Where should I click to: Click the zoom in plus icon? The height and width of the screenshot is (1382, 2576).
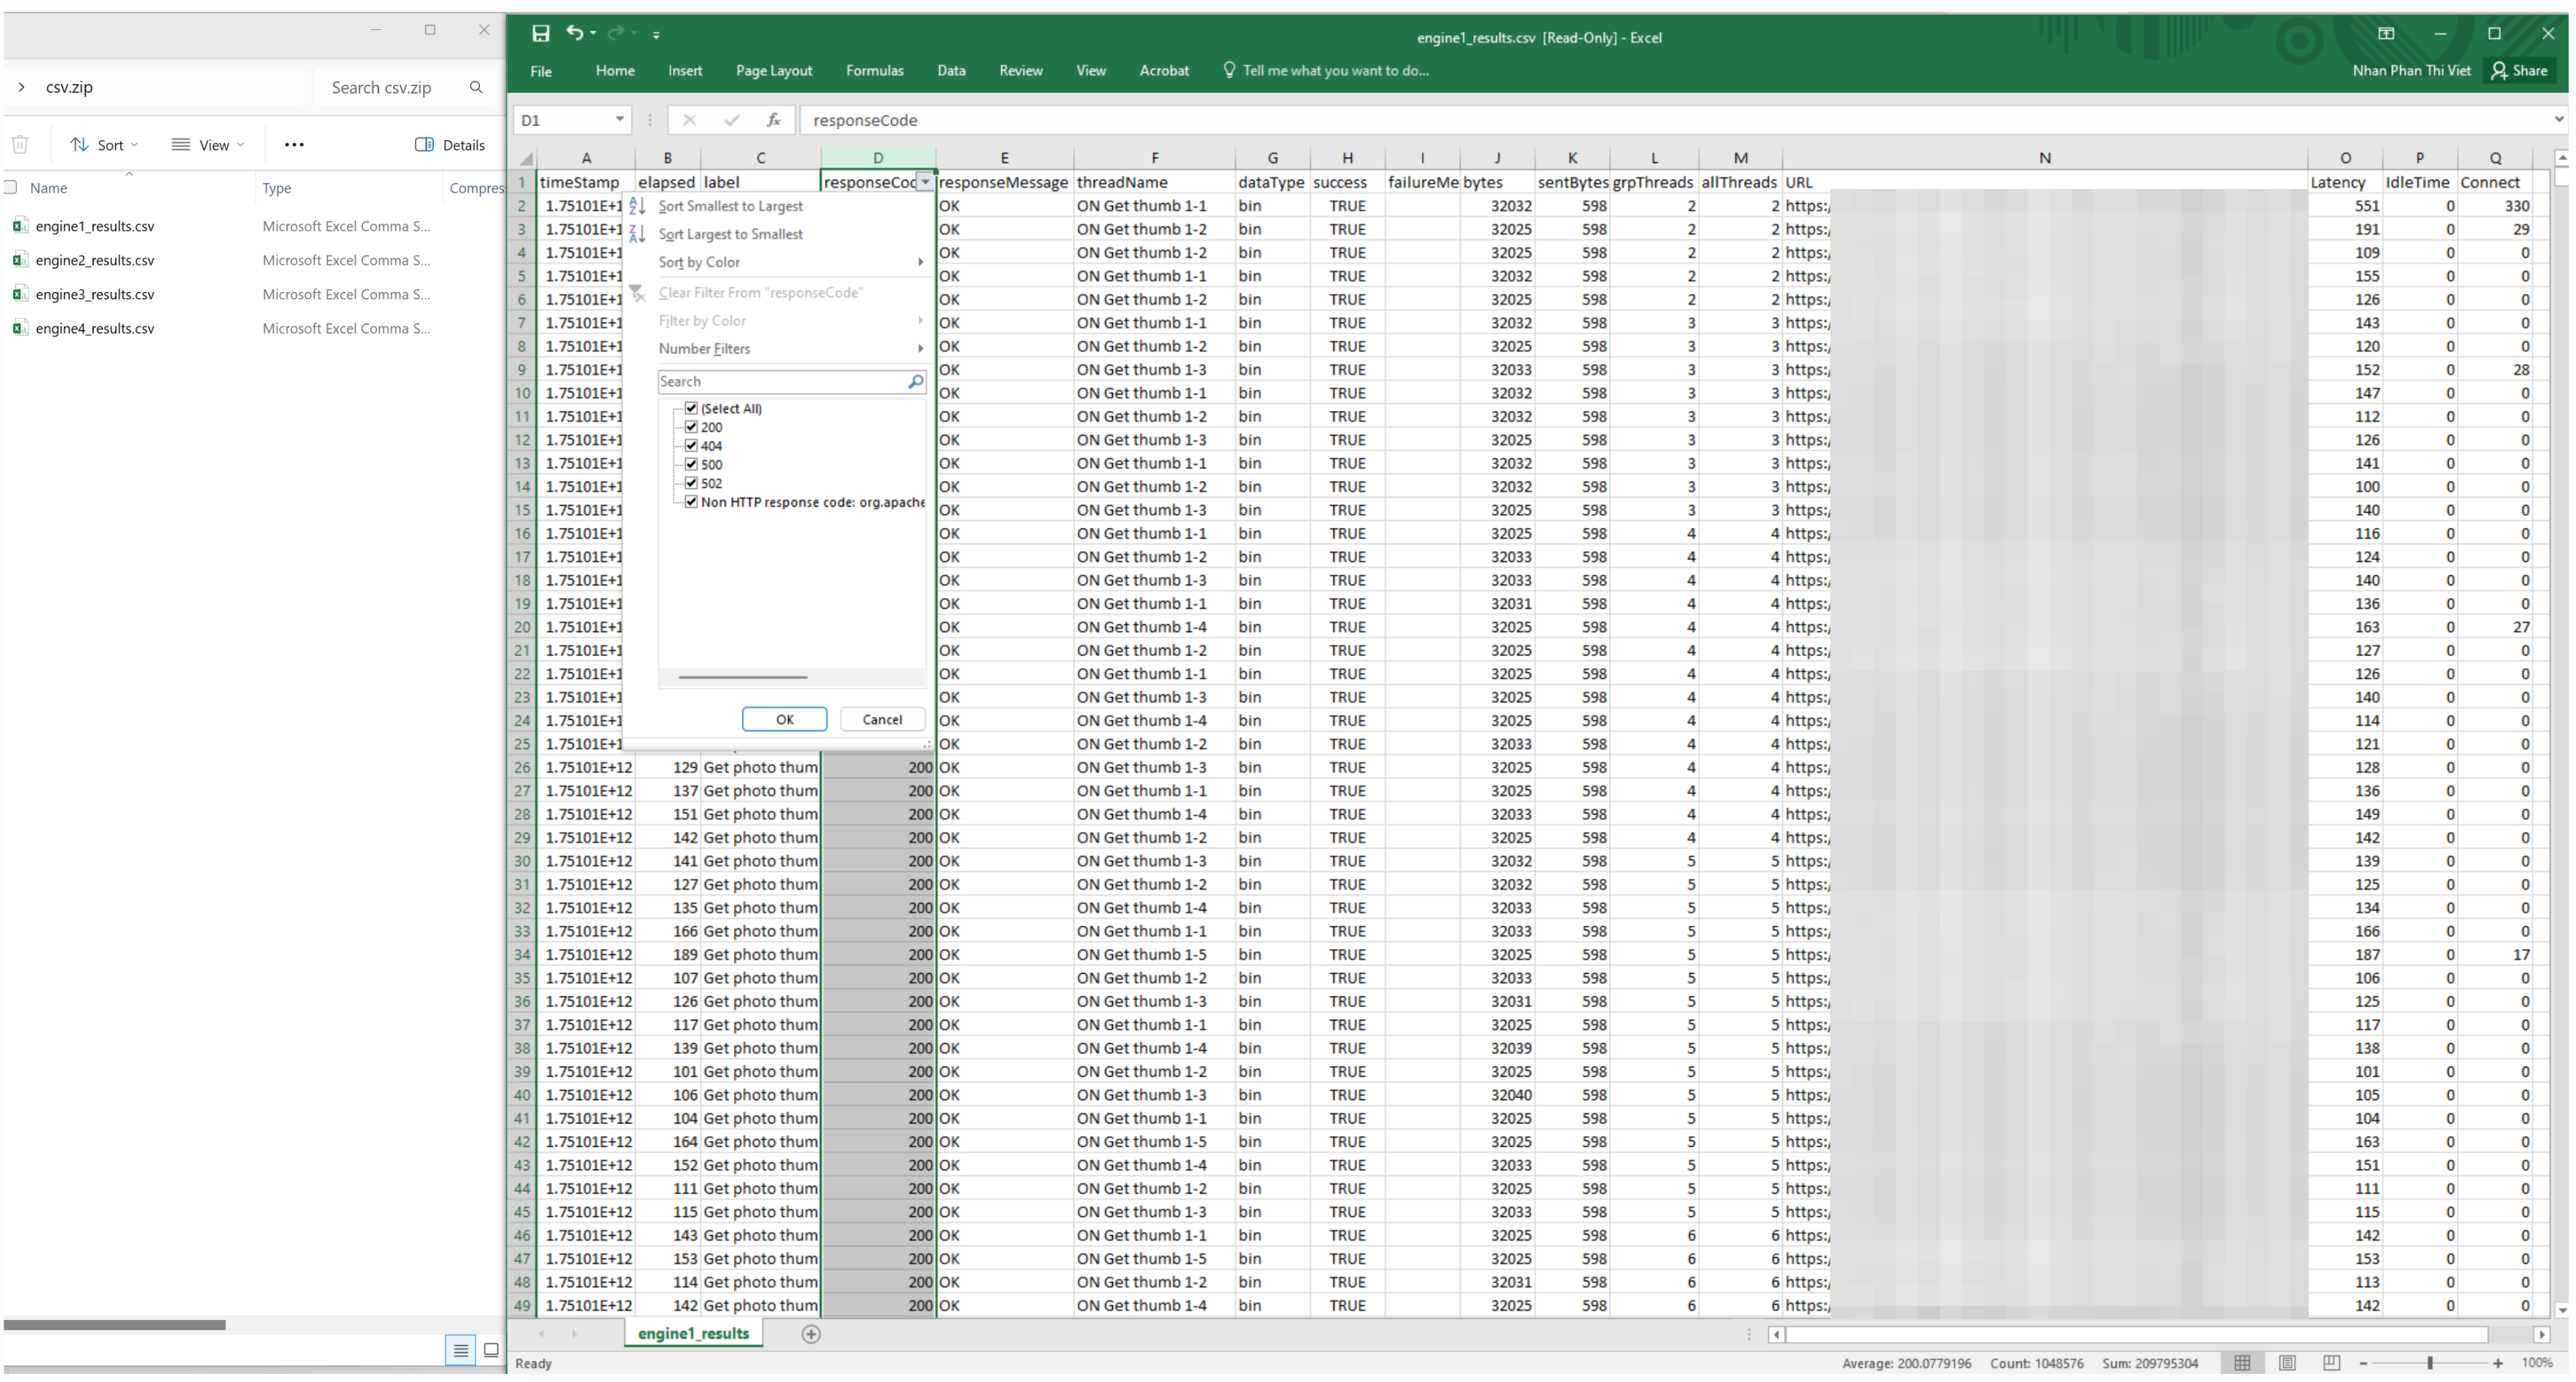pyautogui.click(x=2498, y=1363)
